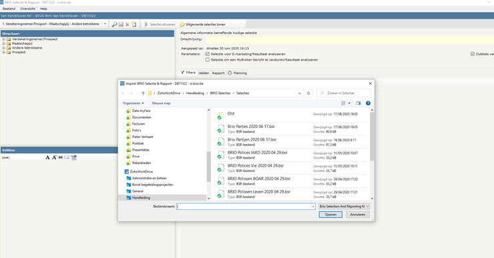The image size is (494, 258).
Task: Click BRIO Selecties in the breadcrumb path
Action: point(220,93)
